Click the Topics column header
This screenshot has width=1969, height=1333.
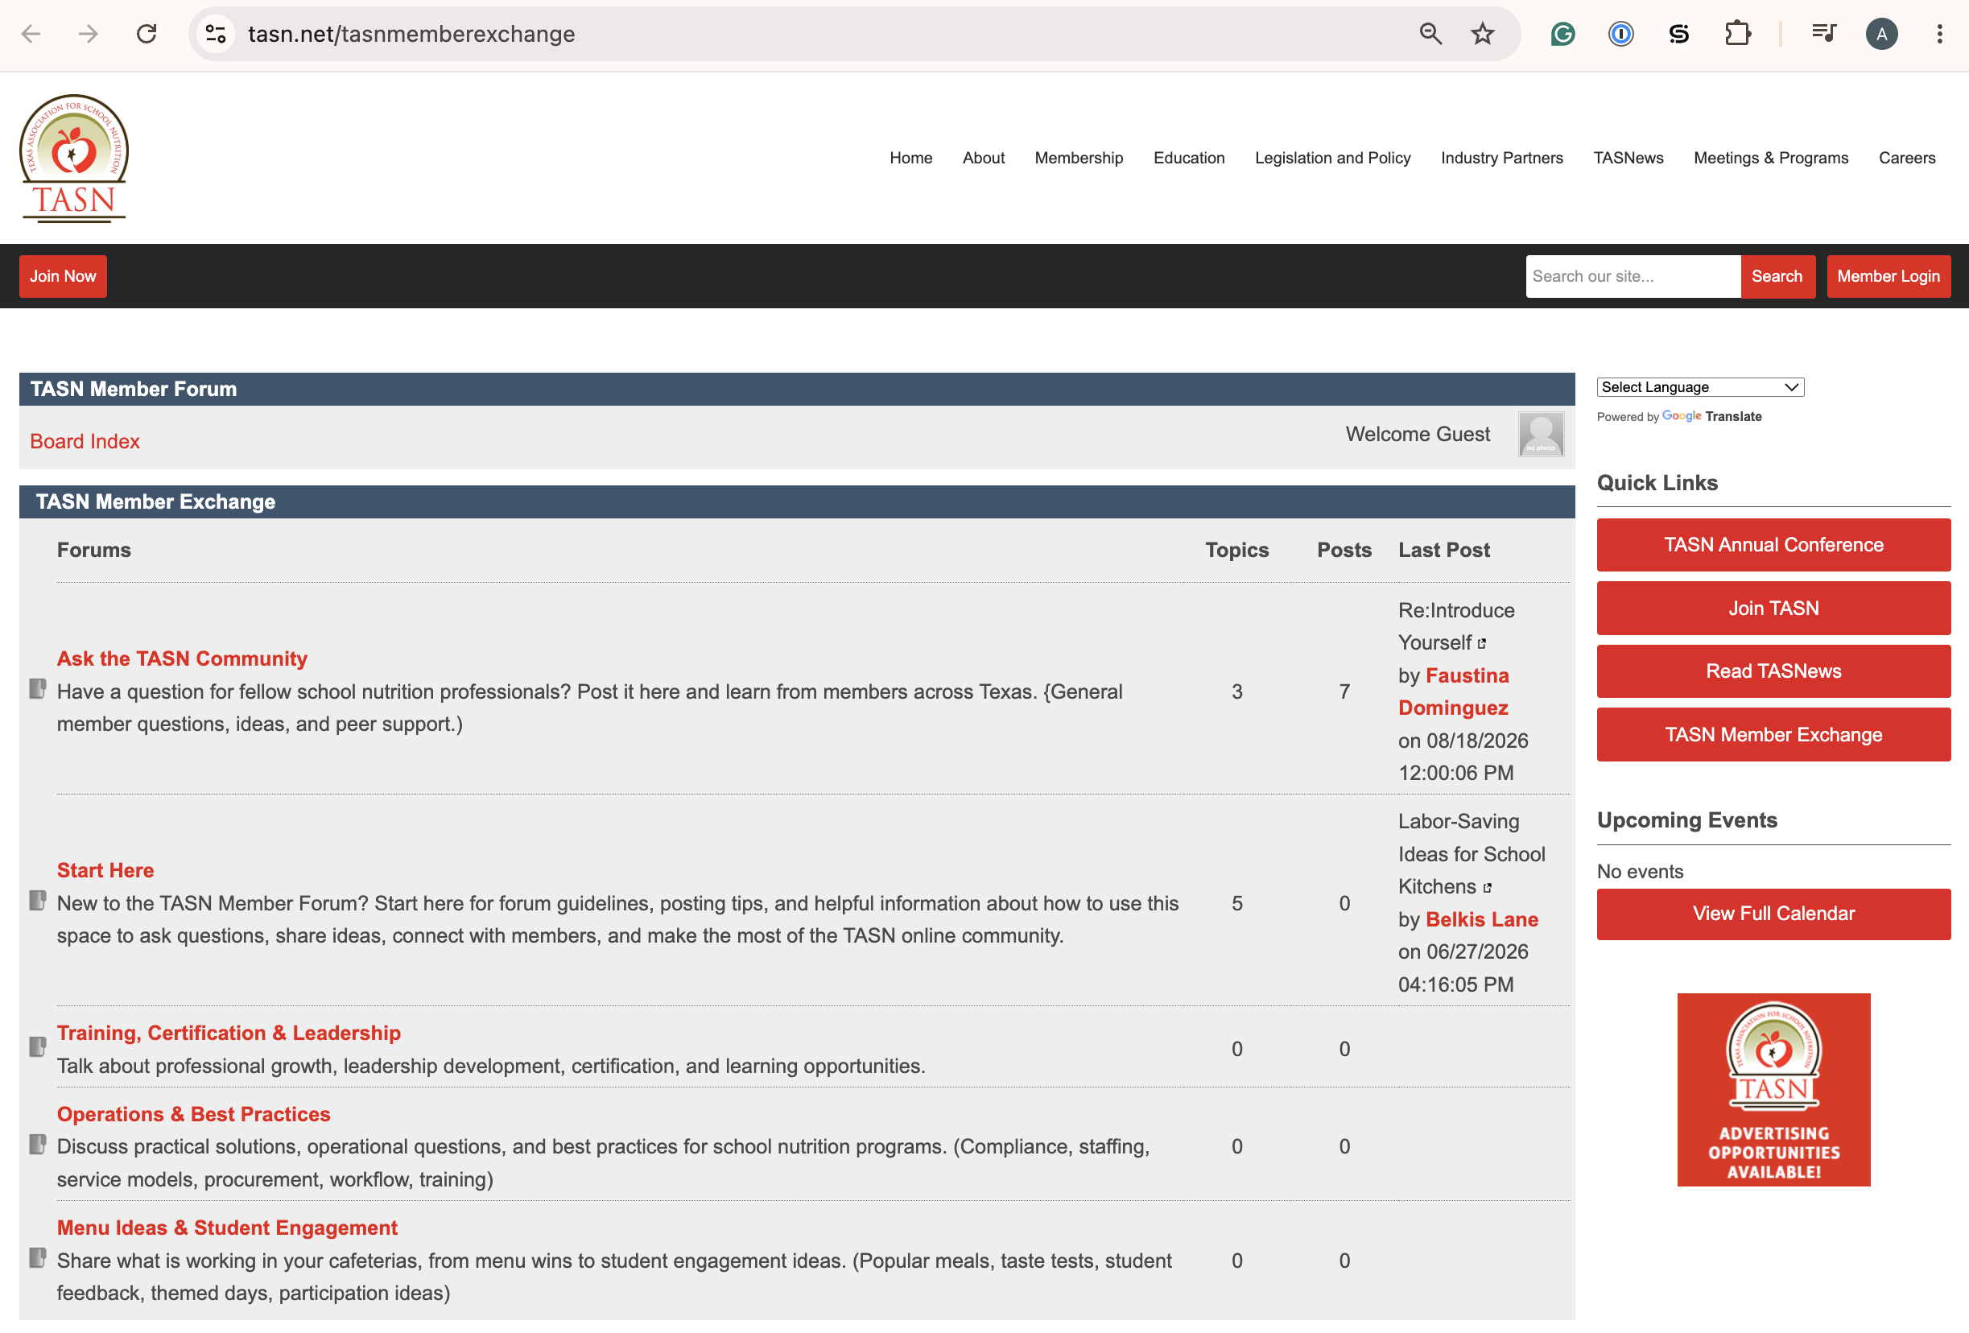1237,550
